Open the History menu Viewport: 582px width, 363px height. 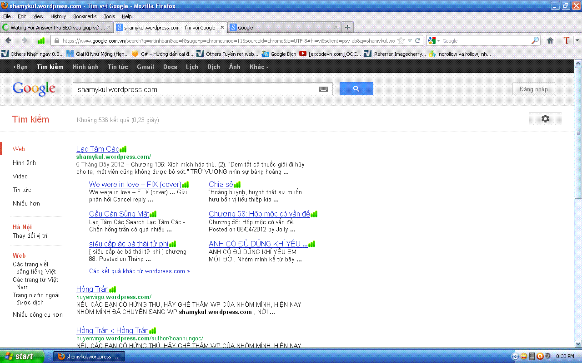point(58,16)
